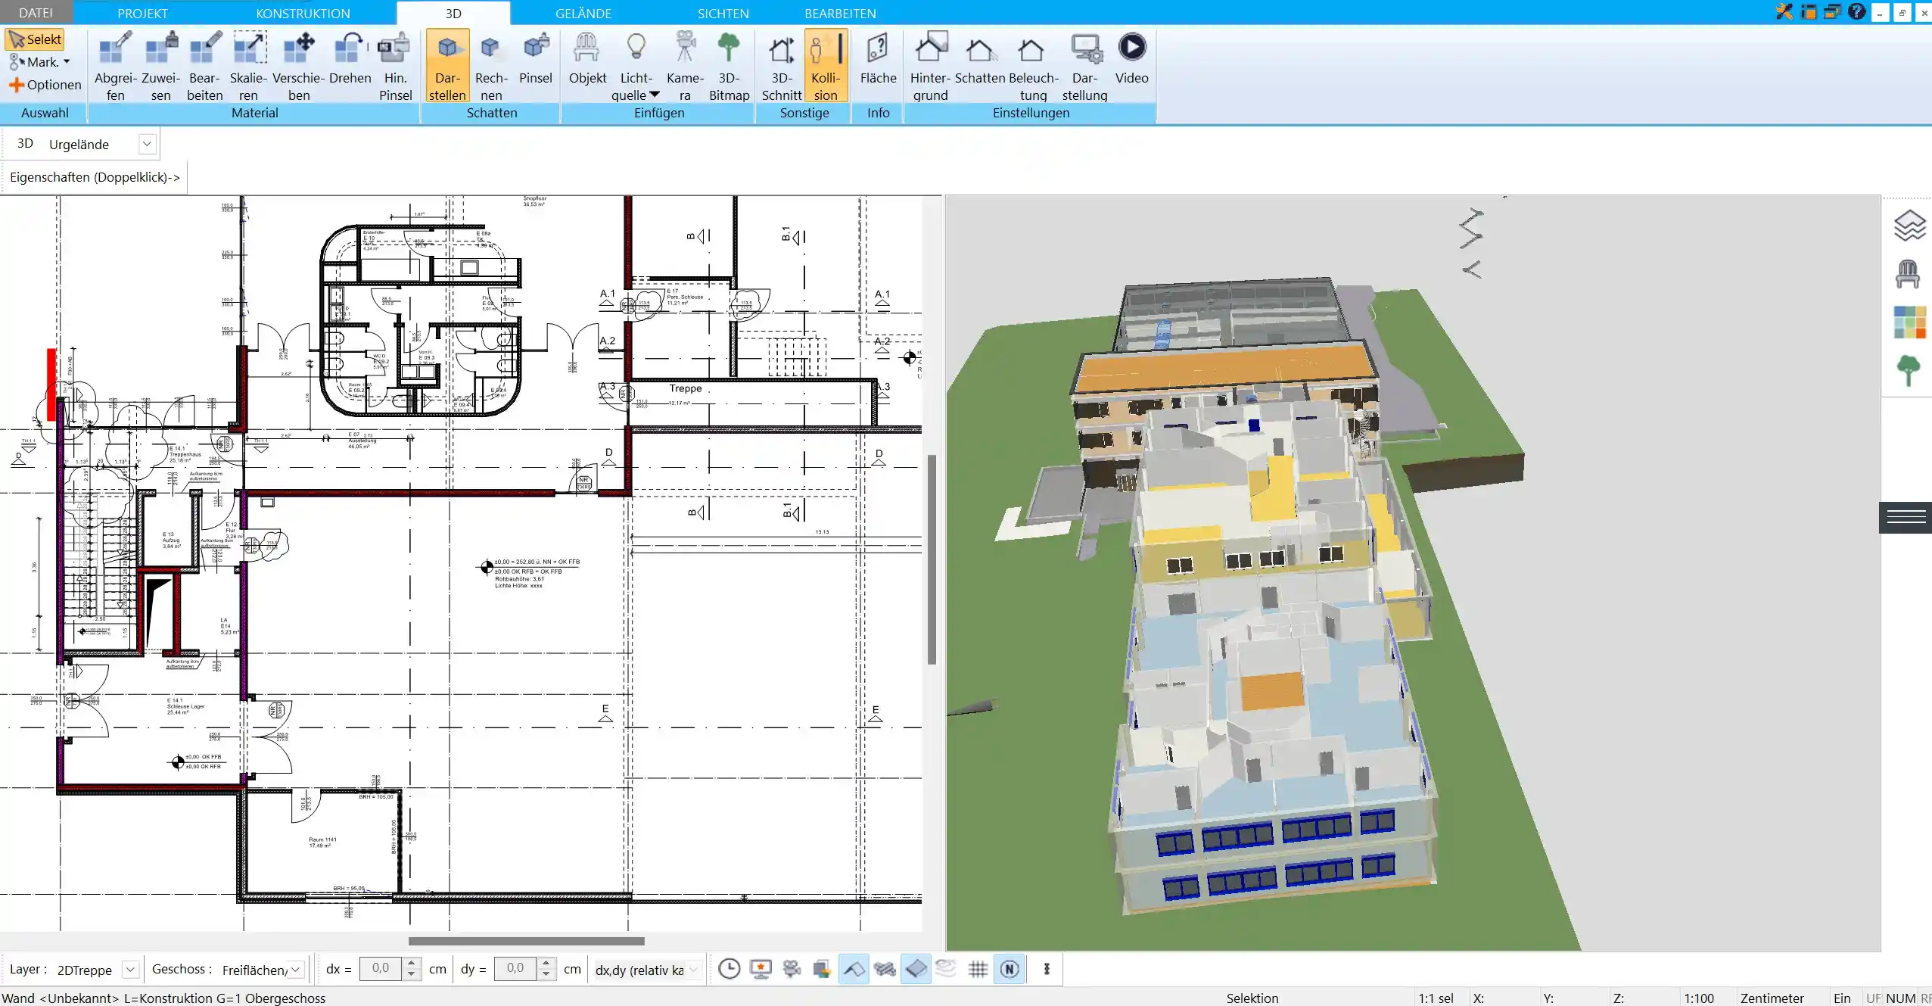Open Hintergrund settings
The width and height of the screenshot is (1932, 1006).
coord(930,66)
